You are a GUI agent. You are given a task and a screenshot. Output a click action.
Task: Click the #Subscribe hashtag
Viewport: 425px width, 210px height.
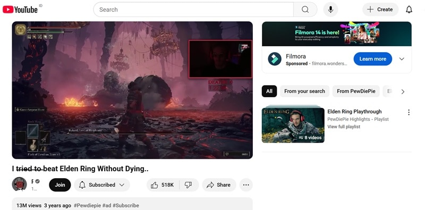tap(126, 205)
